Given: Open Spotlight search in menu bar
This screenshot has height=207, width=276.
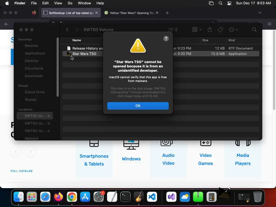Looking at the screenshot, I should 220,3.
